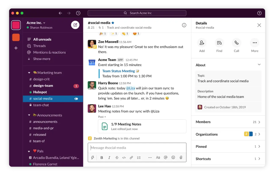The height and width of the screenshot is (176, 274).
Task: Insert a link in message
Action: point(131,157)
